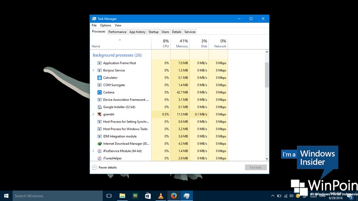Screen dimensions: 358x201
Task: Sort processes by Name column header
Action: (x=96, y=46)
